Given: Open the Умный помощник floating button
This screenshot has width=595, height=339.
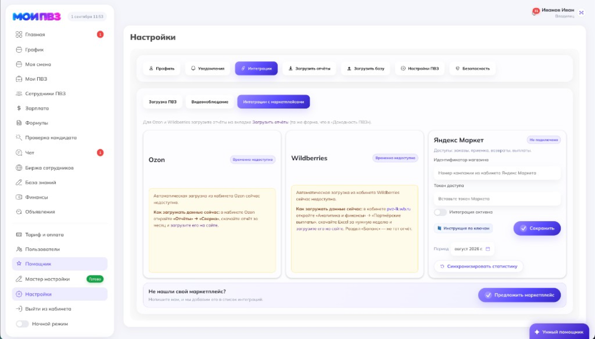Looking at the screenshot, I should [559, 332].
